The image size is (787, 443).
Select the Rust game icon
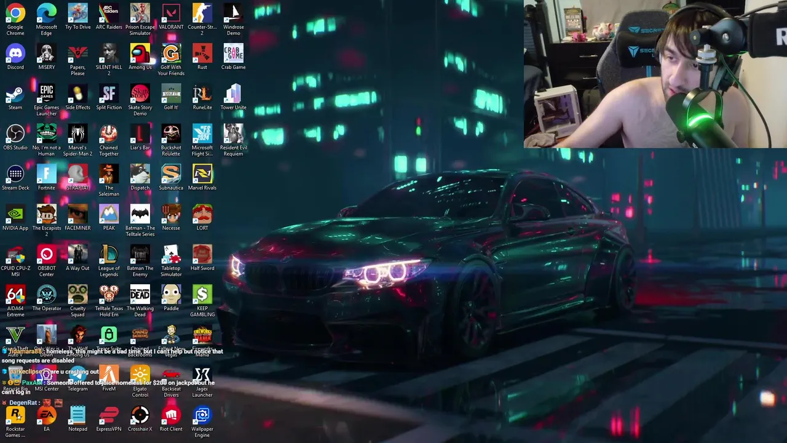[x=202, y=53]
